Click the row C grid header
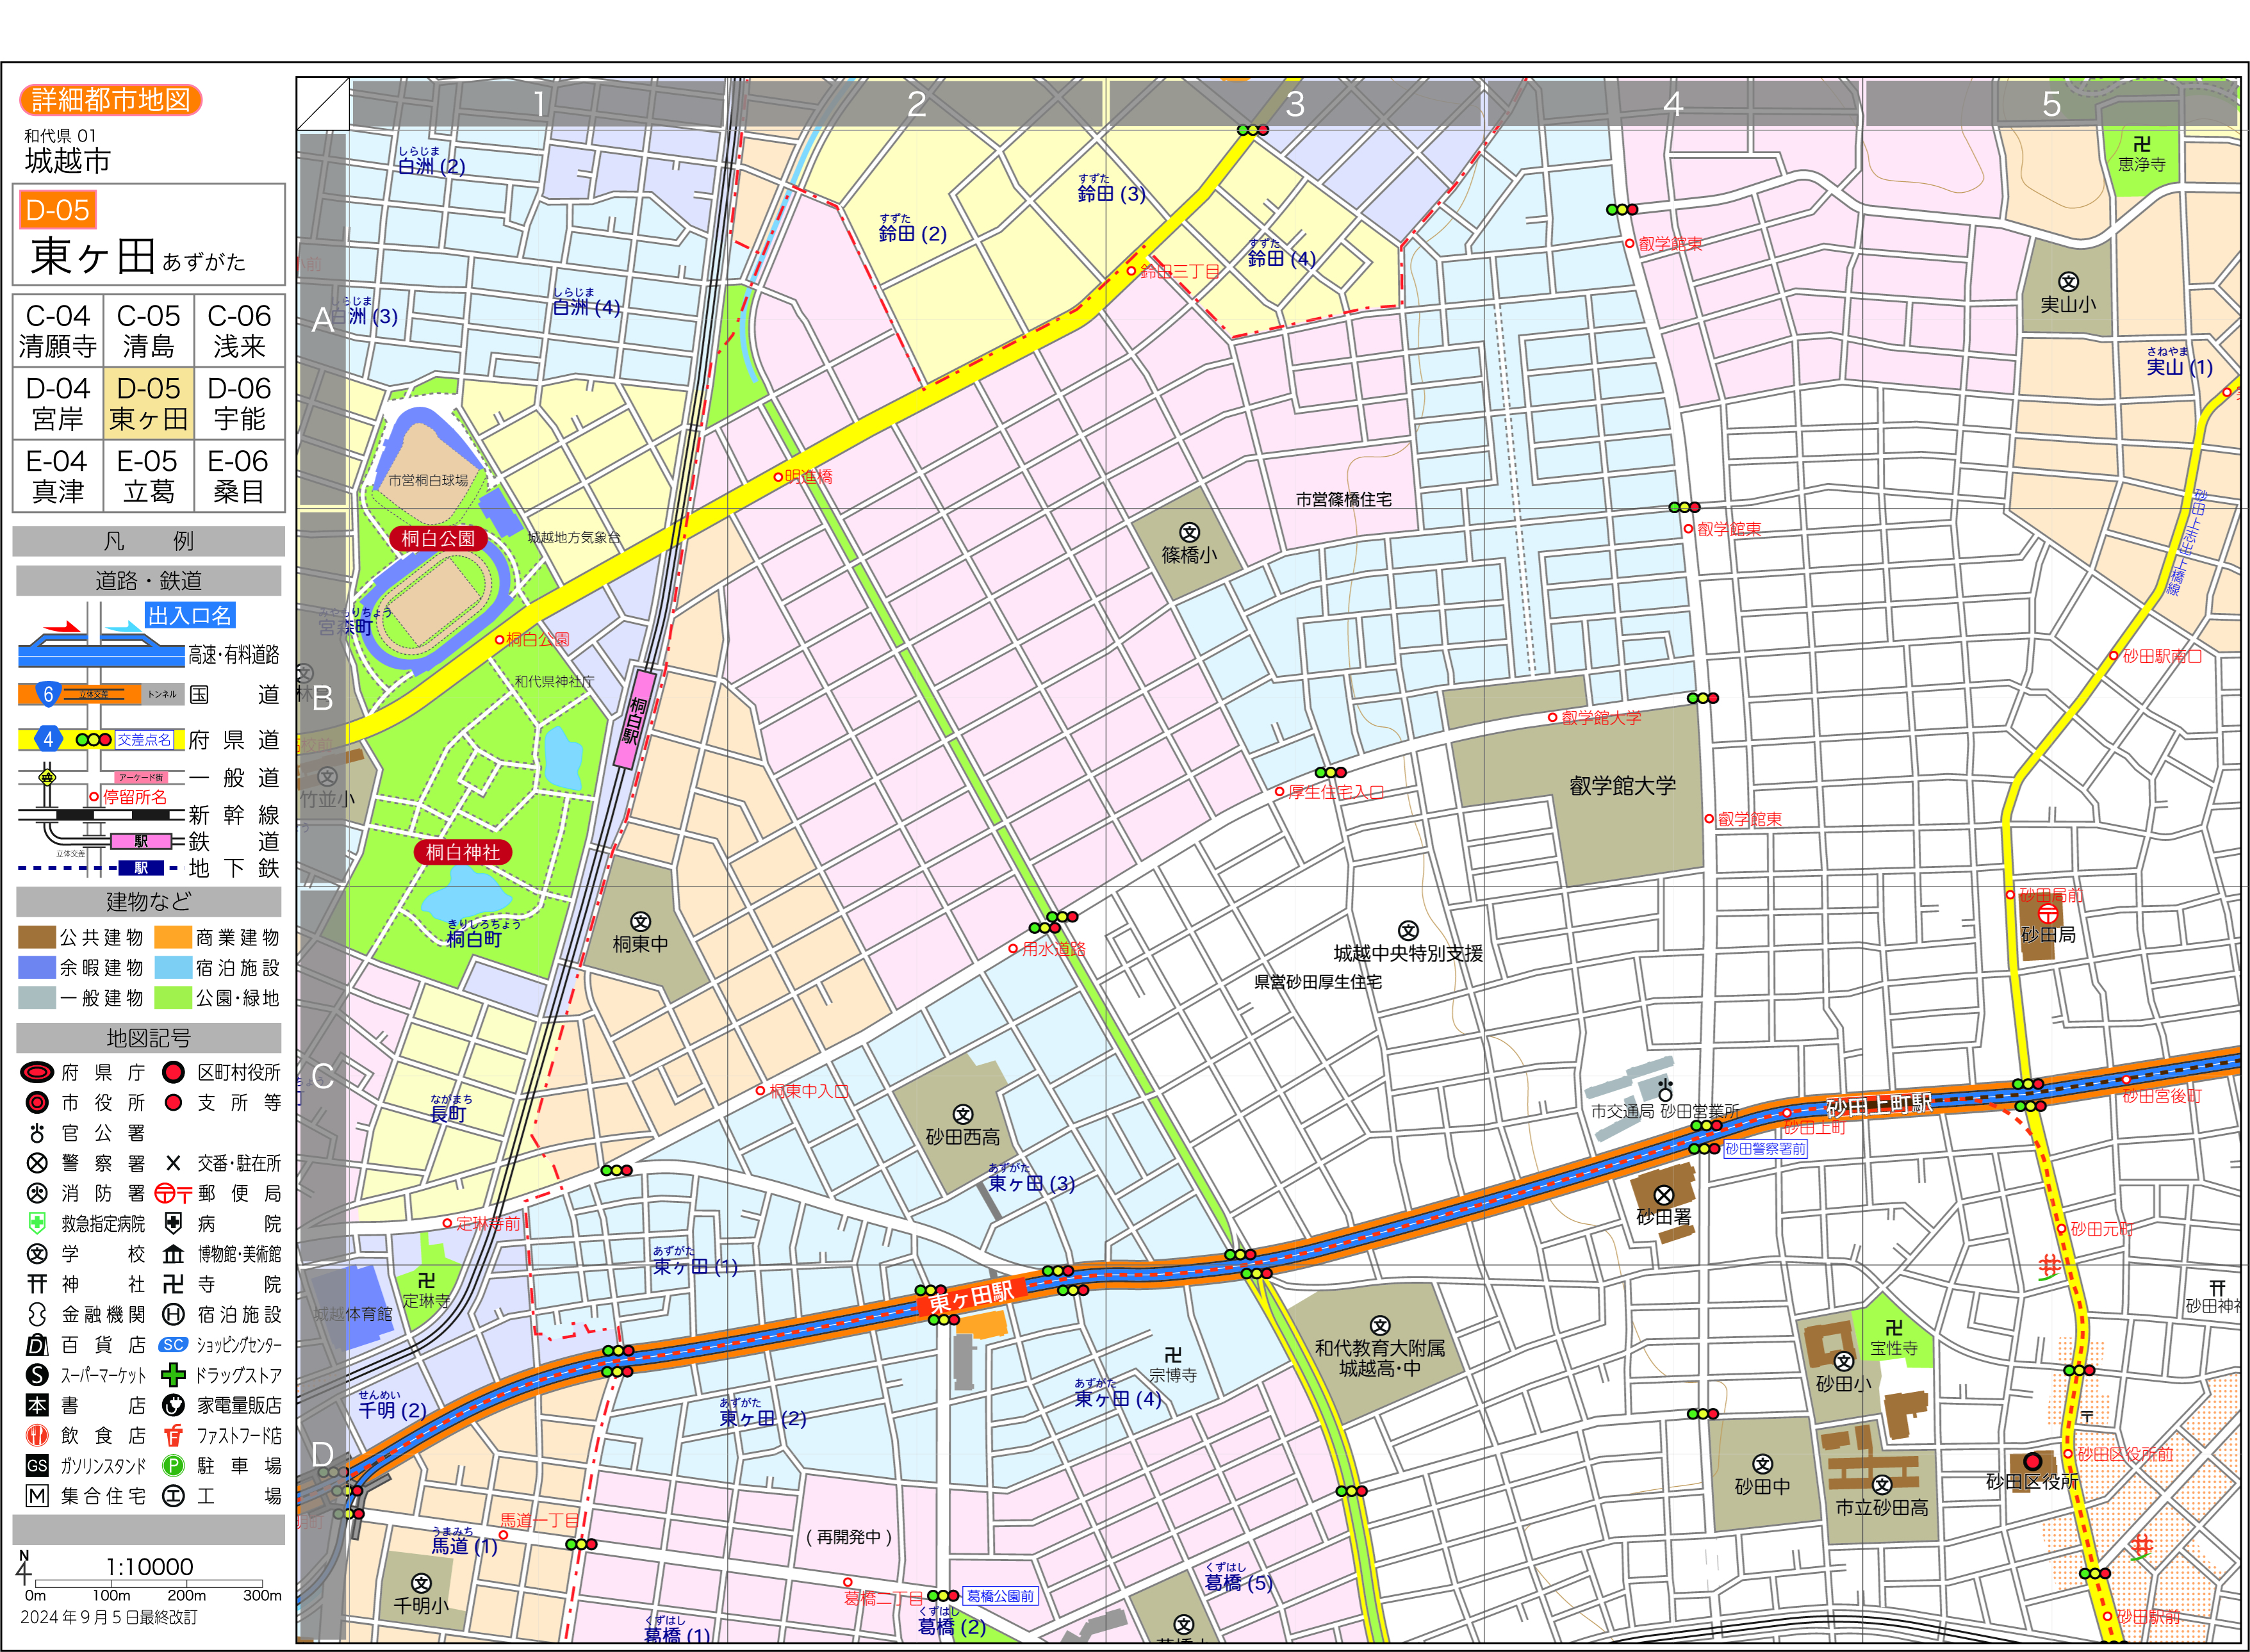 [x=322, y=1076]
